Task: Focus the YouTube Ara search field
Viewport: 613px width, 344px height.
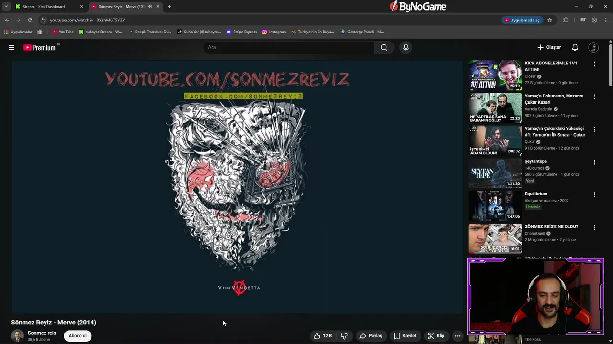Action: pyautogui.click(x=289, y=47)
